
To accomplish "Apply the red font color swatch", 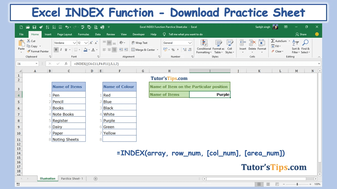I will point(92,50).
